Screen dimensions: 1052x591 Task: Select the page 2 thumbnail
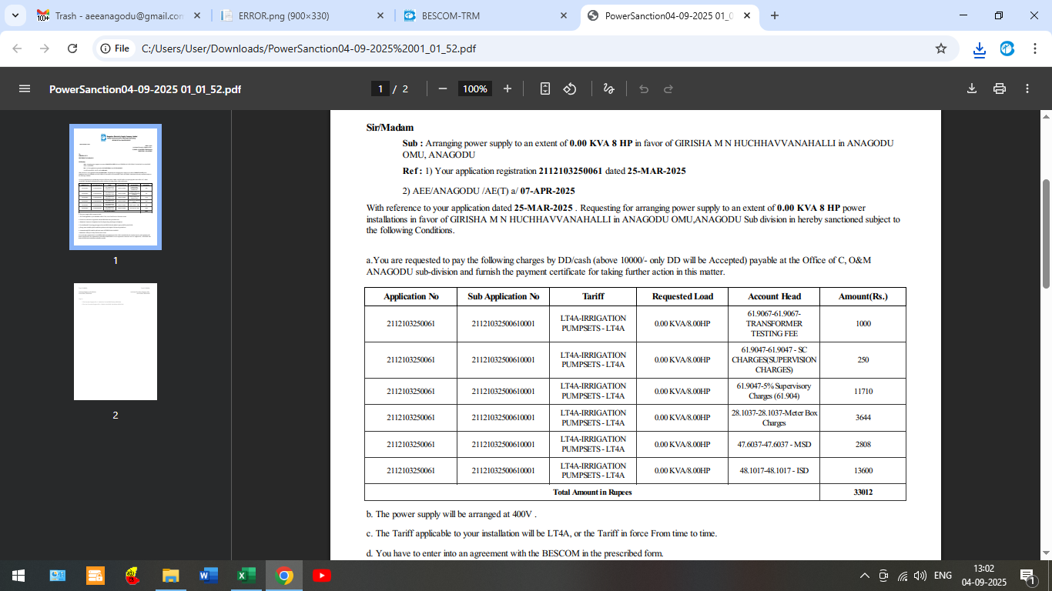[116, 342]
